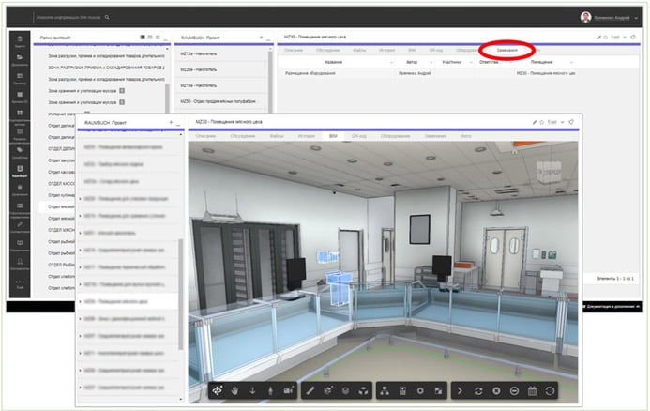Open 'Фото' tab in front panel

pyautogui.click(x=466, y=136)
